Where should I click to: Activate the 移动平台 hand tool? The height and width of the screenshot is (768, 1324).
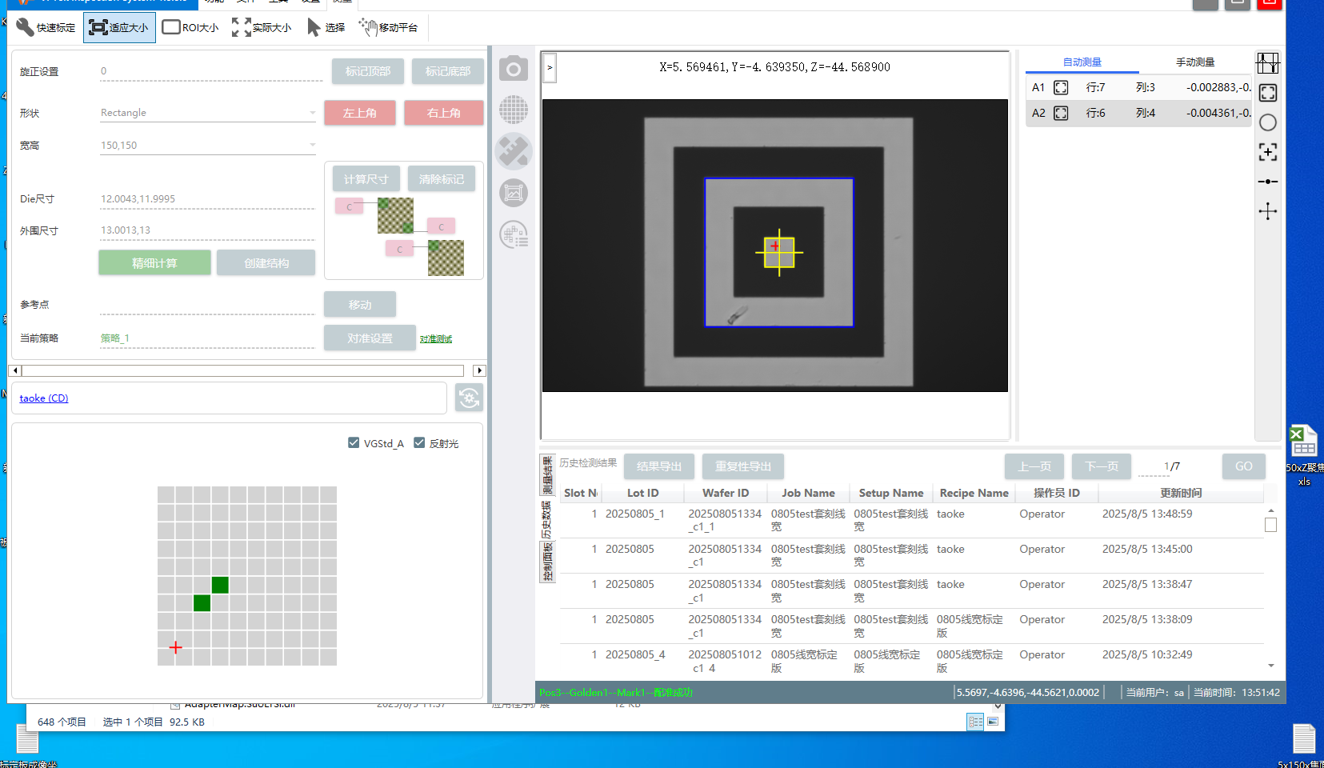[389, 27]
